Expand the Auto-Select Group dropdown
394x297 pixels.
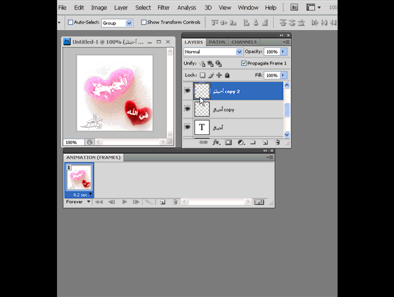point(129,23)
